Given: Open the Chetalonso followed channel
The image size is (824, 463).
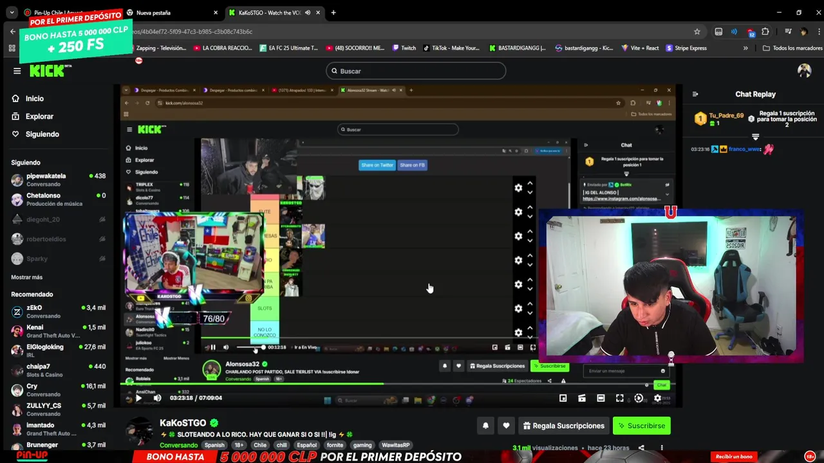Looking at the screenshot, I should click(58, 199).
